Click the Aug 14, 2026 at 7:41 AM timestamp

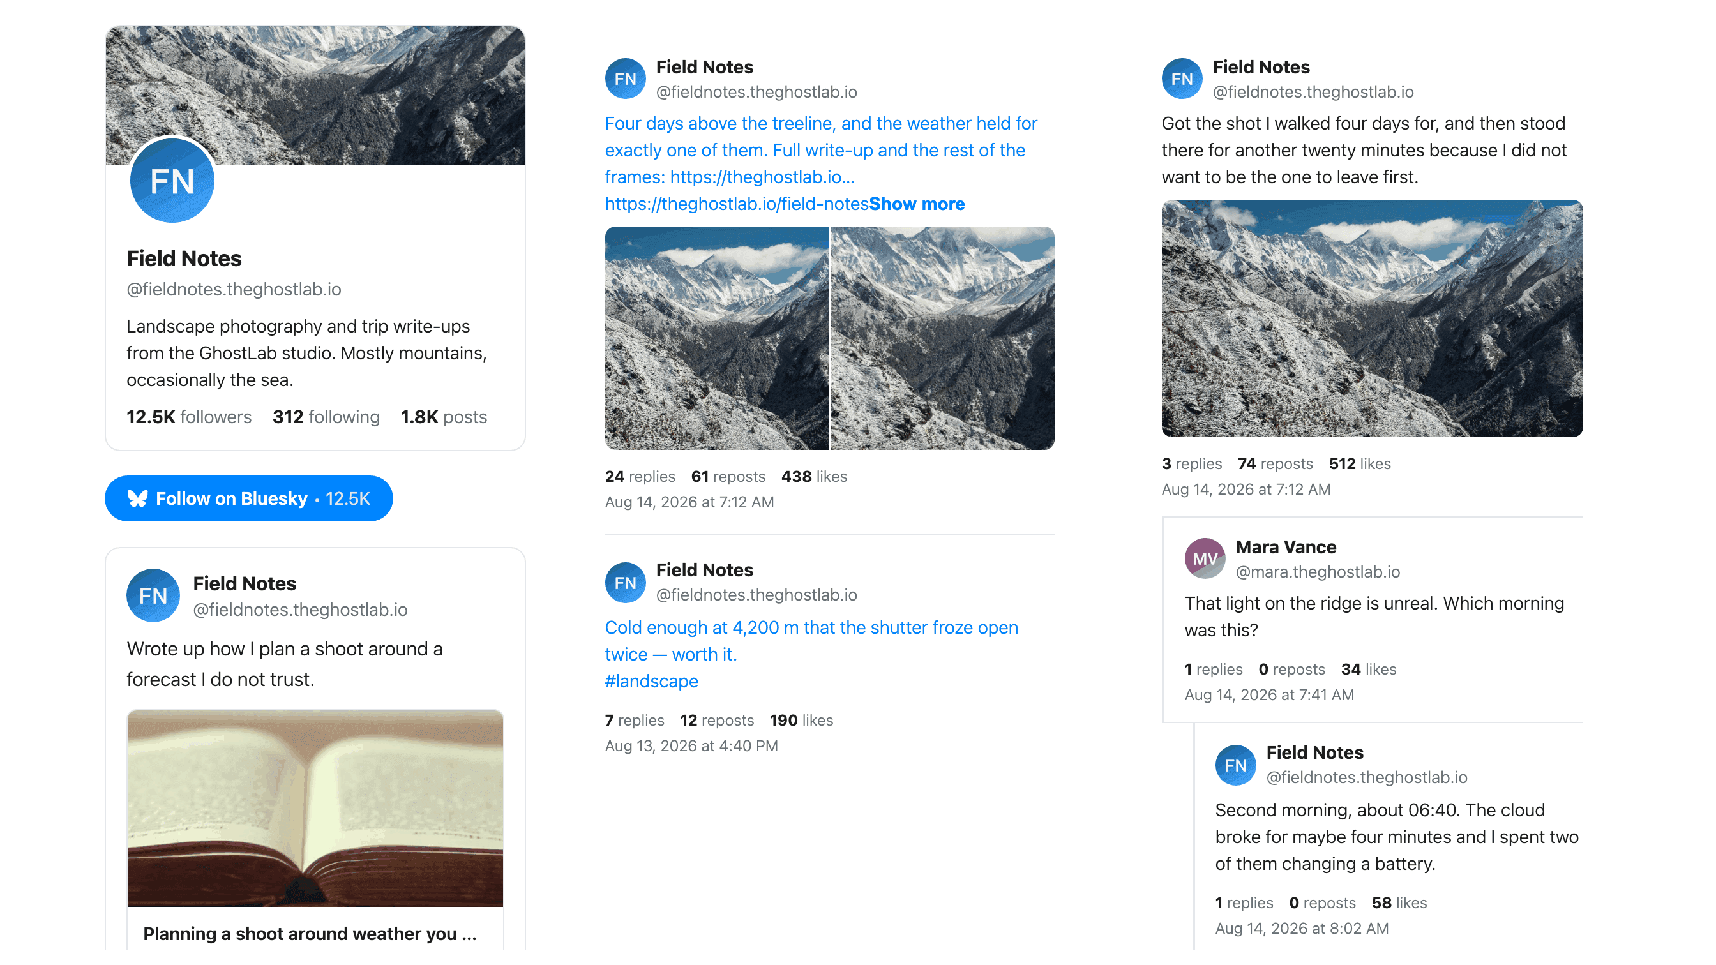pos(1269,694)
